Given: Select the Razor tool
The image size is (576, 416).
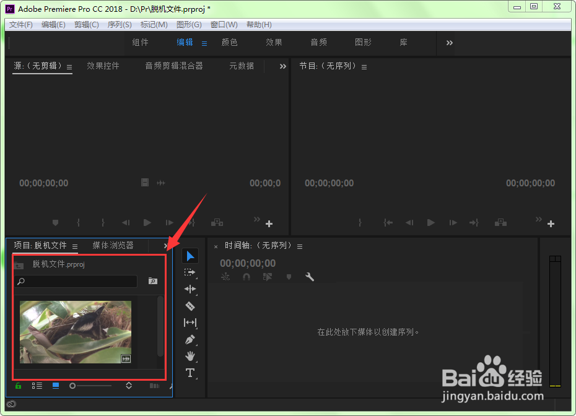Looking at the screenshot, I should (190, 306).
